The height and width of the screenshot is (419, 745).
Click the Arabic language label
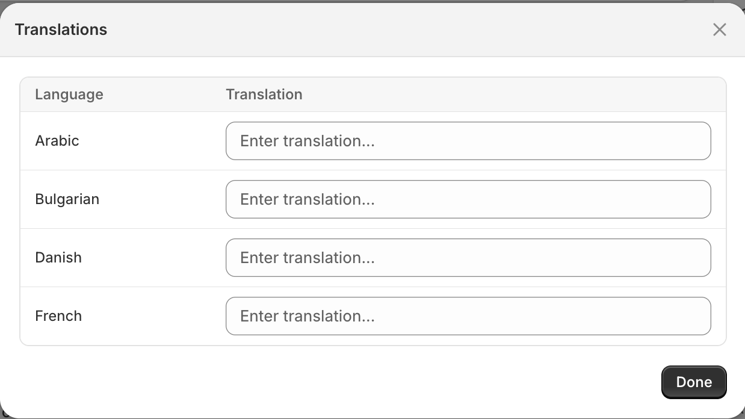(x=57, y=141)
